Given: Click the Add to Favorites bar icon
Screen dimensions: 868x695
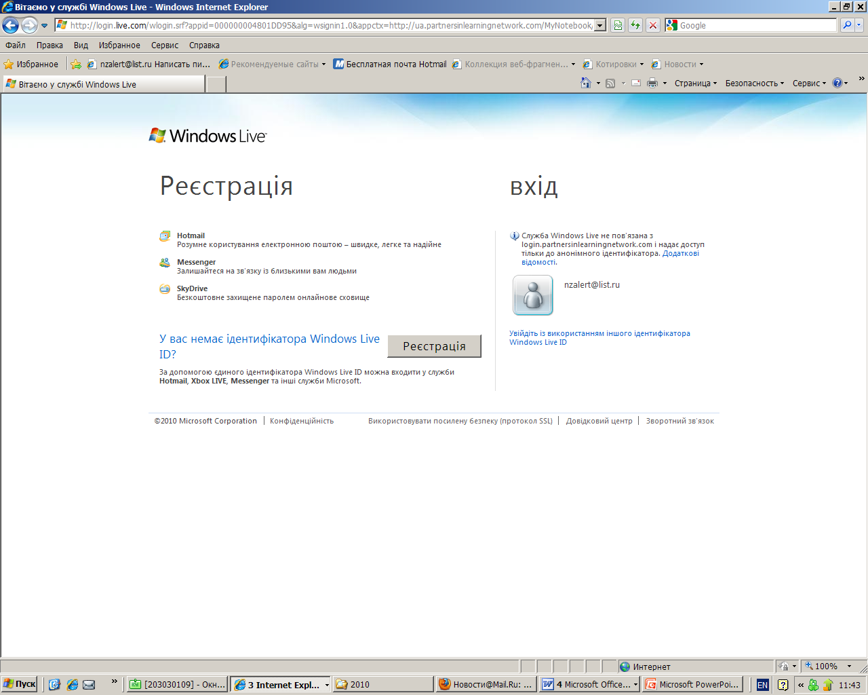Looking at the screenshot, I should tap(76, 64).
